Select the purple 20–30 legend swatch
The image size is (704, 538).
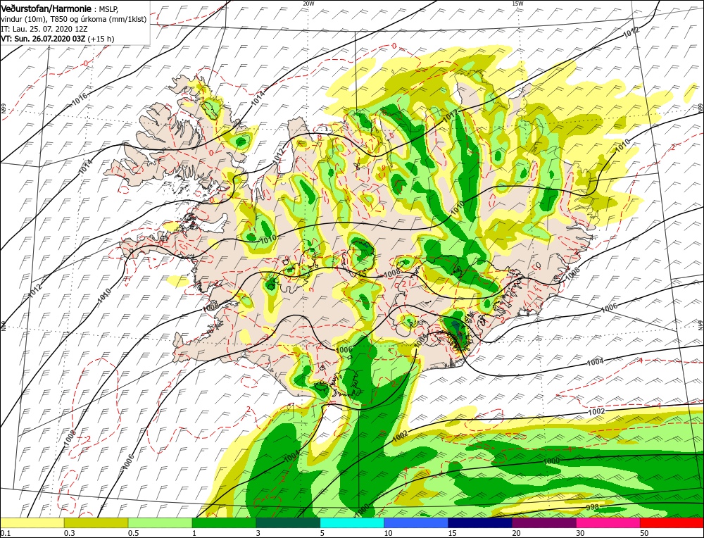click(543, 523)
